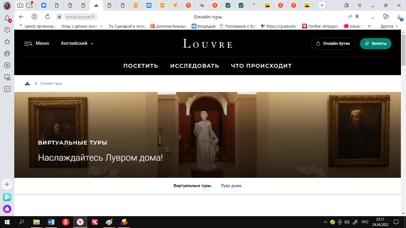Open Windows action center notifications icon
The height and width of the screenshot is (228, 406).
396,222
